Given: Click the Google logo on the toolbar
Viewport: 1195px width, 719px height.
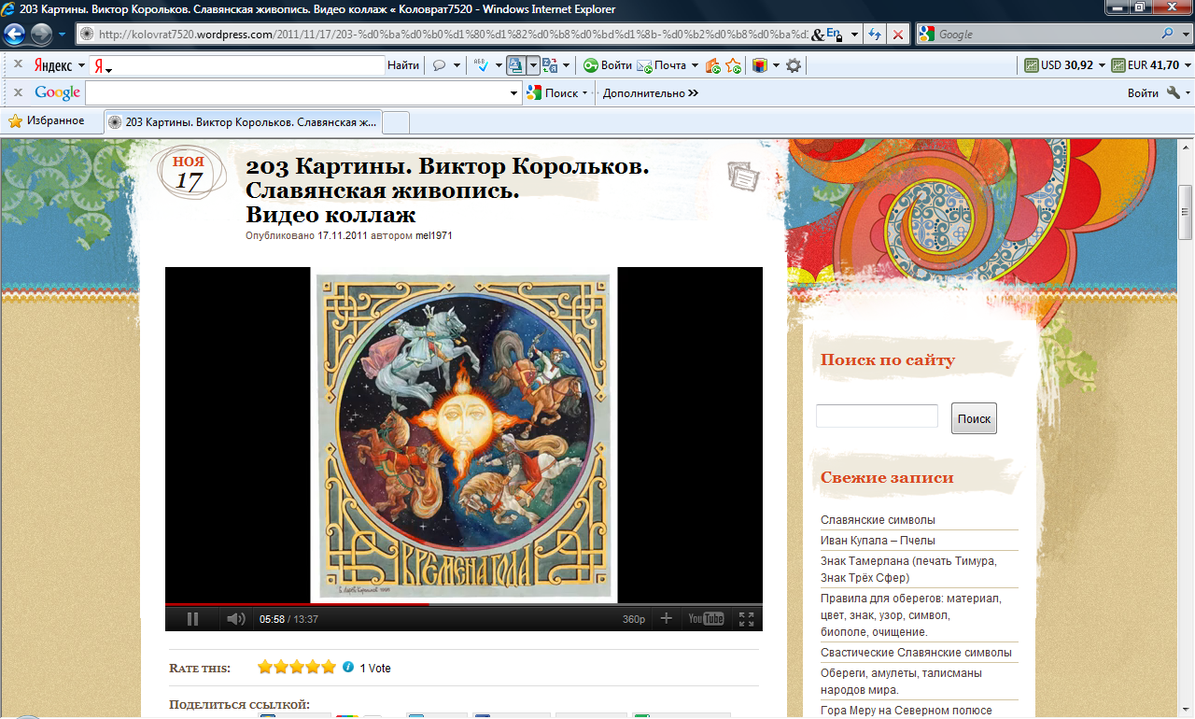Looking at the screenshot, I should pyautogui.click(x=57, y=92).
